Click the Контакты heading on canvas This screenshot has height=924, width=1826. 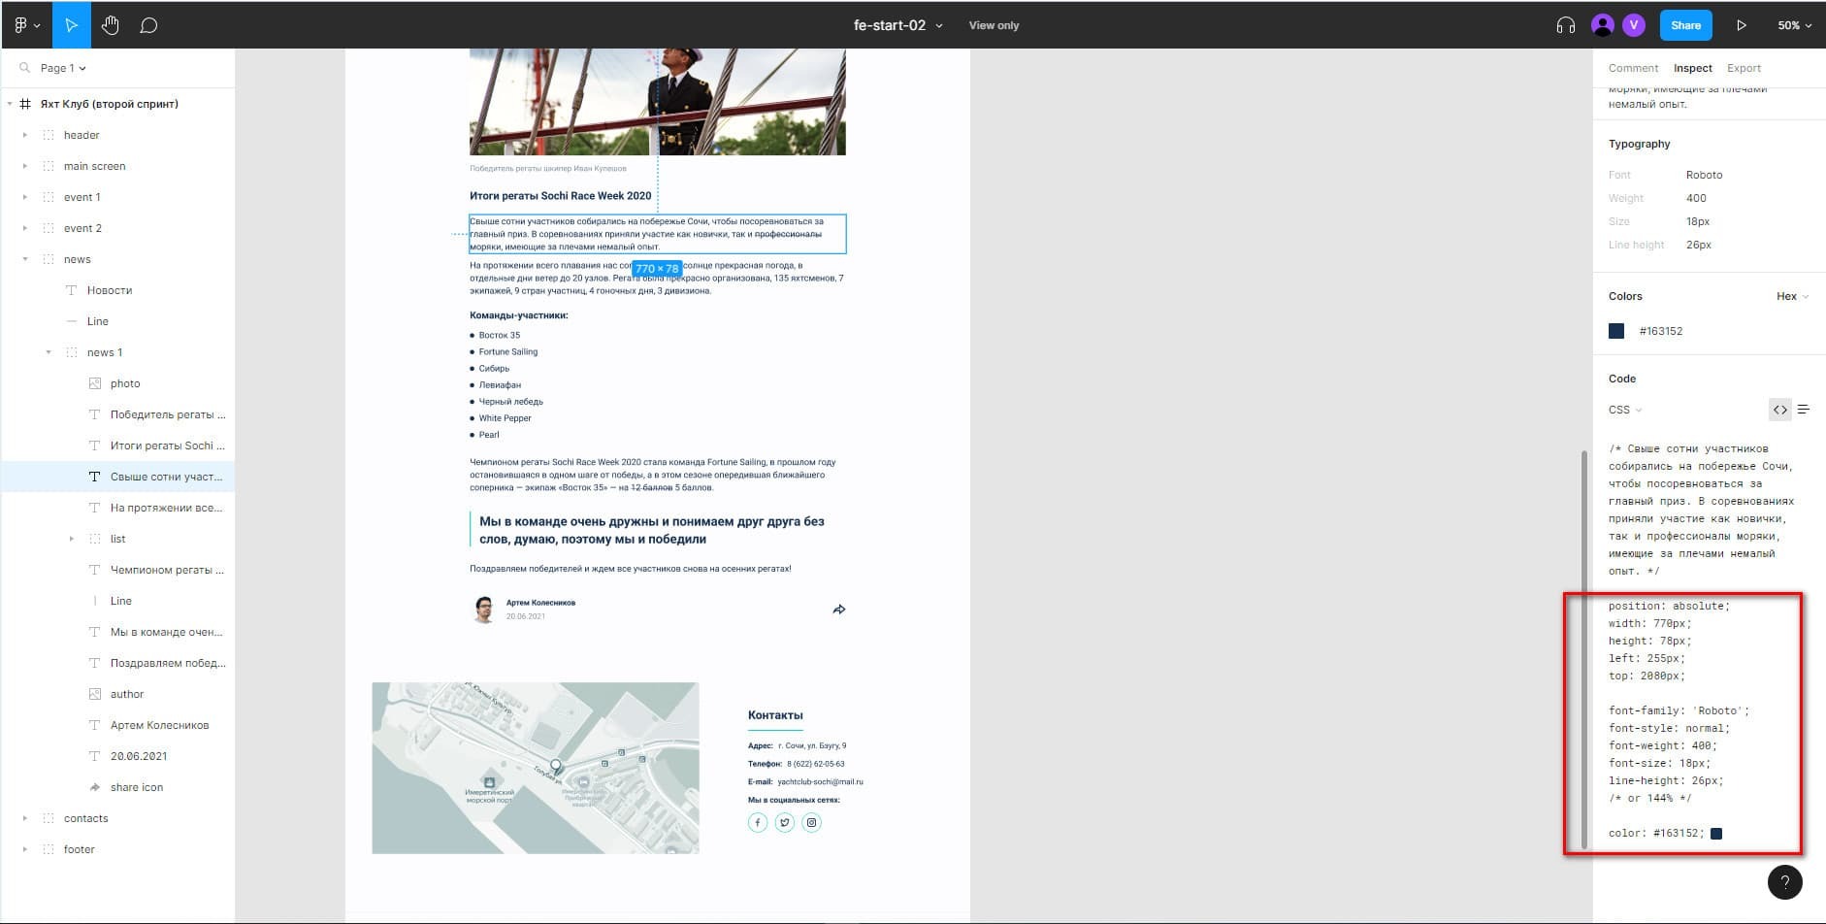[775, 715]
